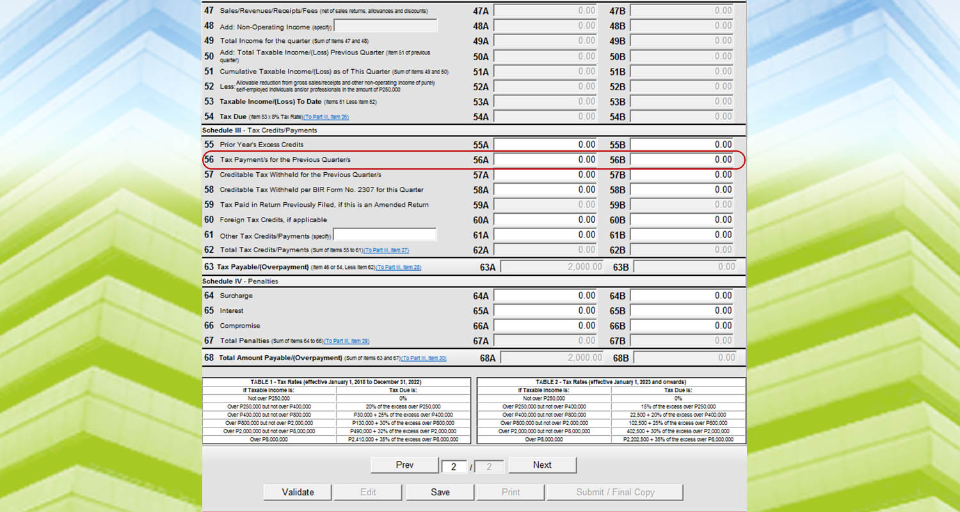Click field 55B Prior Year's Excess Credits
The width and height of the screenshot is (960, 512).
point(682,145)
